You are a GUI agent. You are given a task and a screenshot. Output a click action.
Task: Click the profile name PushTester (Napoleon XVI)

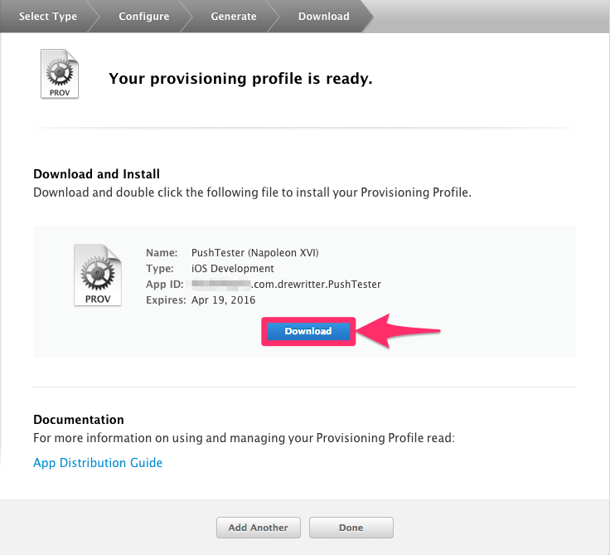tap(254, 253)
